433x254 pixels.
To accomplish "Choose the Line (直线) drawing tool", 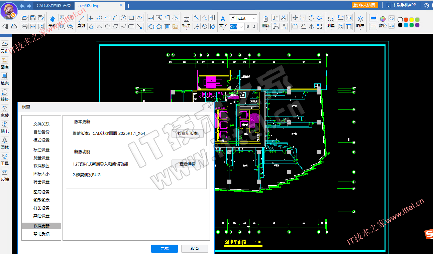I will 81,19.
